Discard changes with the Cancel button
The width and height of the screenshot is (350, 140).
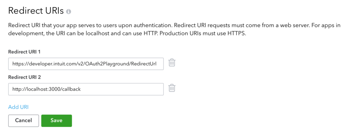(x=24, y=121)
